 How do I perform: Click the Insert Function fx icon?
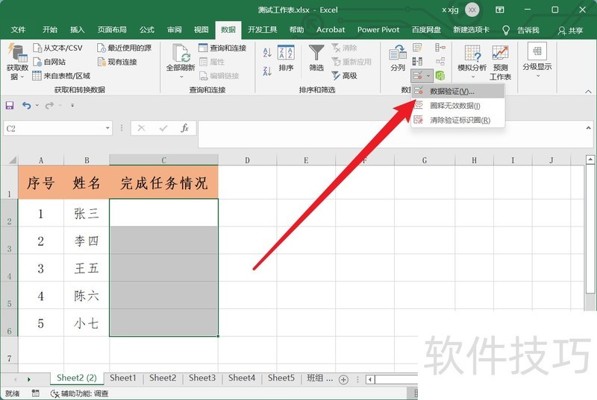[184, 128]
